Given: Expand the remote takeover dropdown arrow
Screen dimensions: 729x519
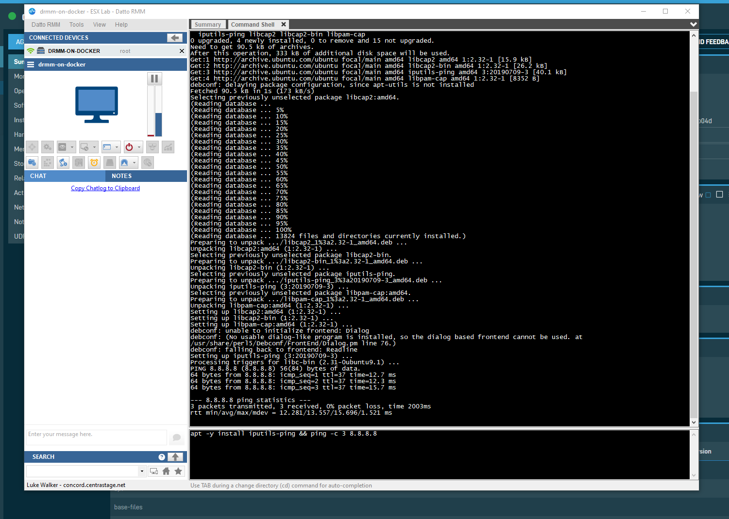Looking at the screenshot, I should tap(95, 147).
